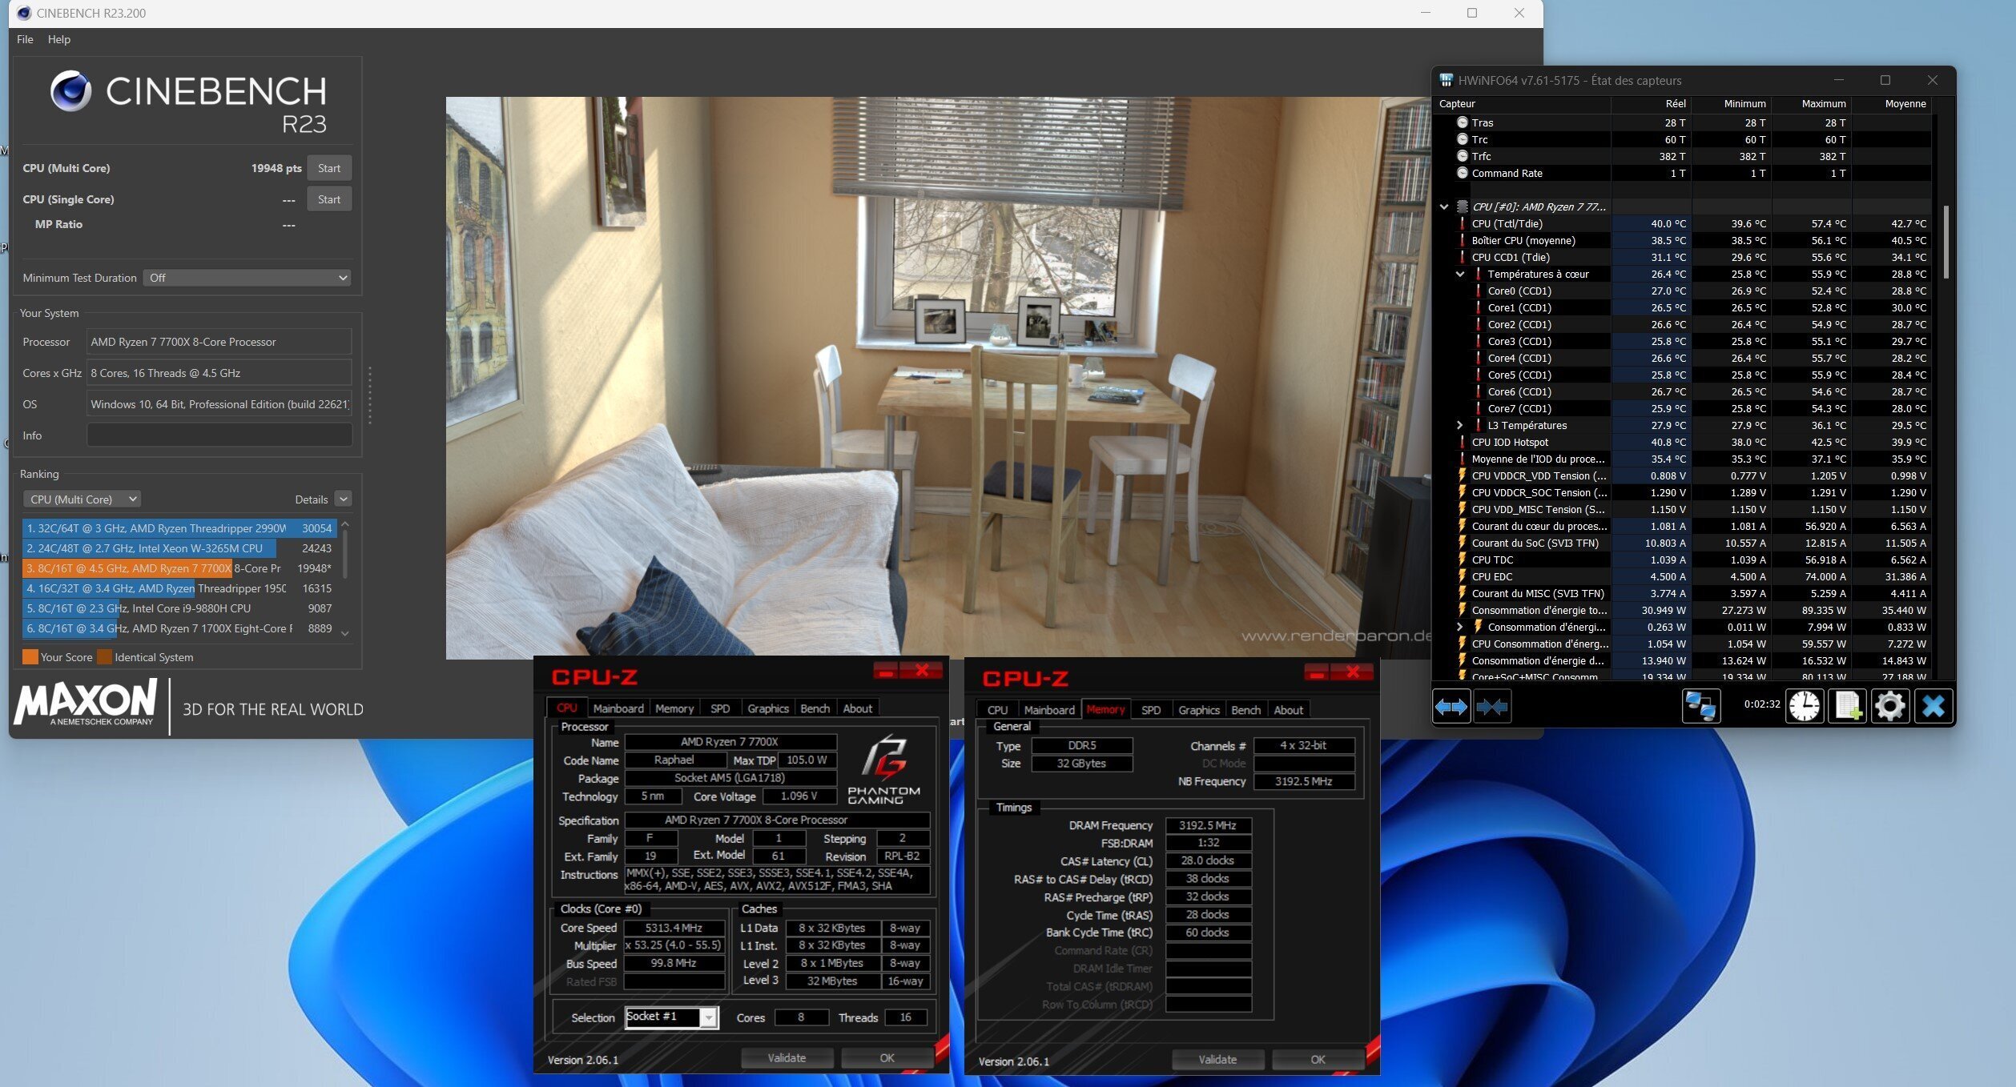Toggle the ranking Details arrow button
The image size is (2016, 1087).
[x=343, y=499]
